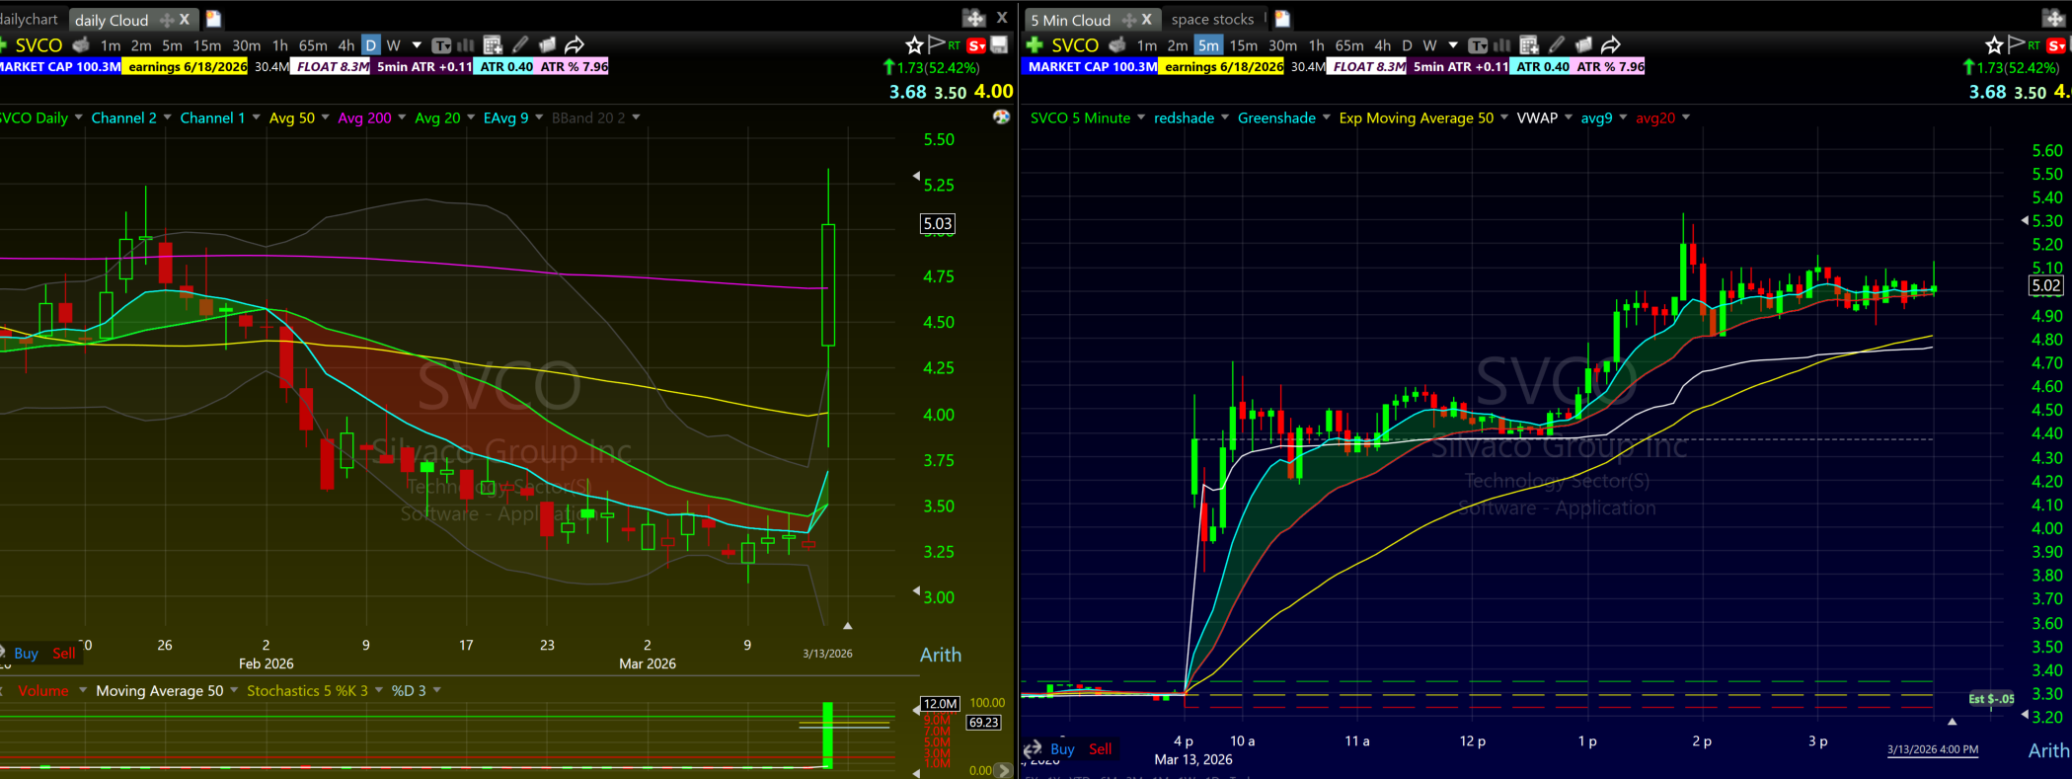Open timeframe dropdown arrow in 5 min chart

[x=1453, y=45]
